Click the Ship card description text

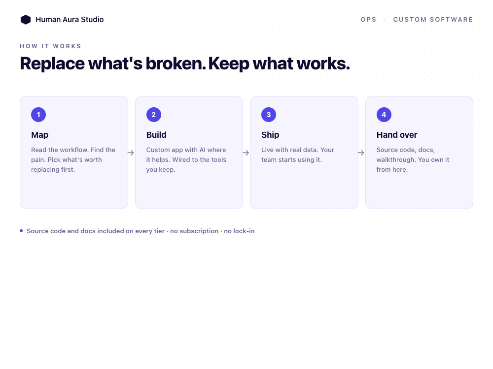click(x=298, y=154)
